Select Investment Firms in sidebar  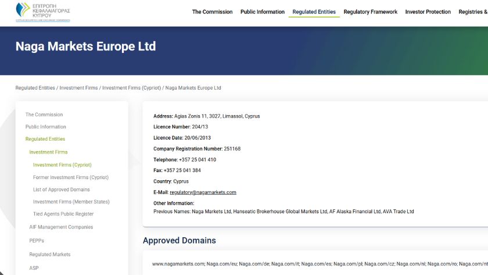pyautogui.click(x=48, y=152)
